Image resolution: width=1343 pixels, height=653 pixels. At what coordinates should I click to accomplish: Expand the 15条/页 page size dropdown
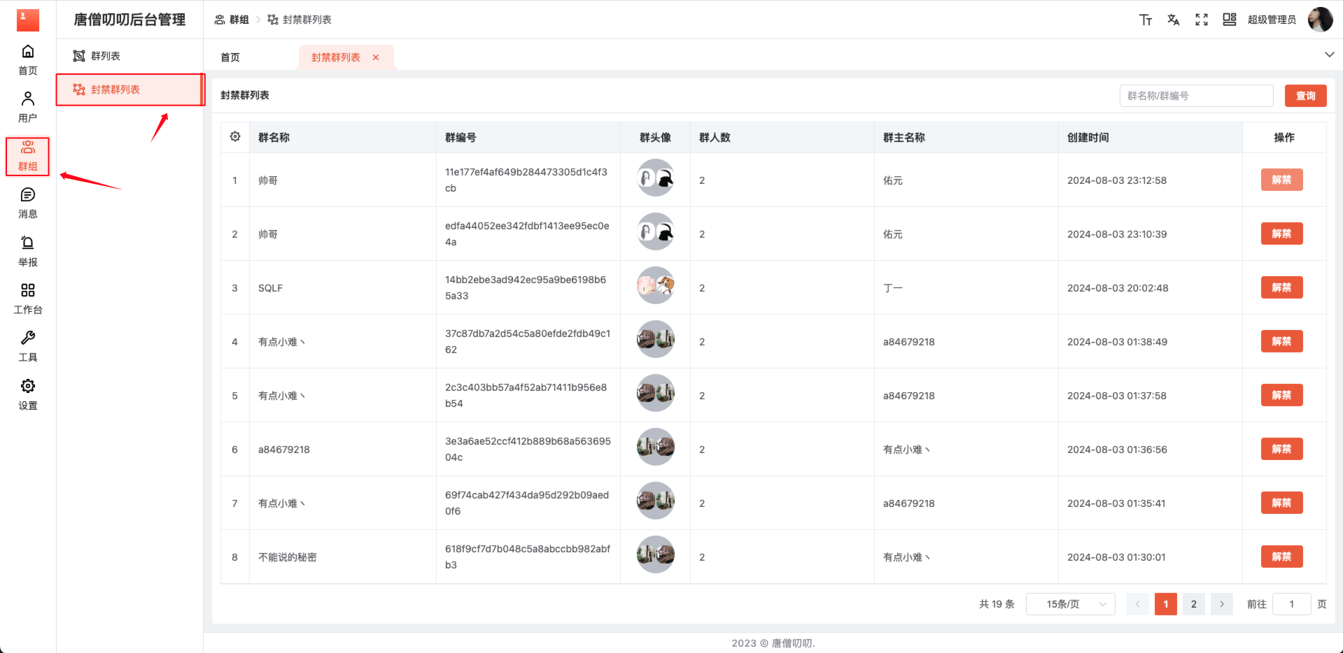click(x=1070, y=604)
